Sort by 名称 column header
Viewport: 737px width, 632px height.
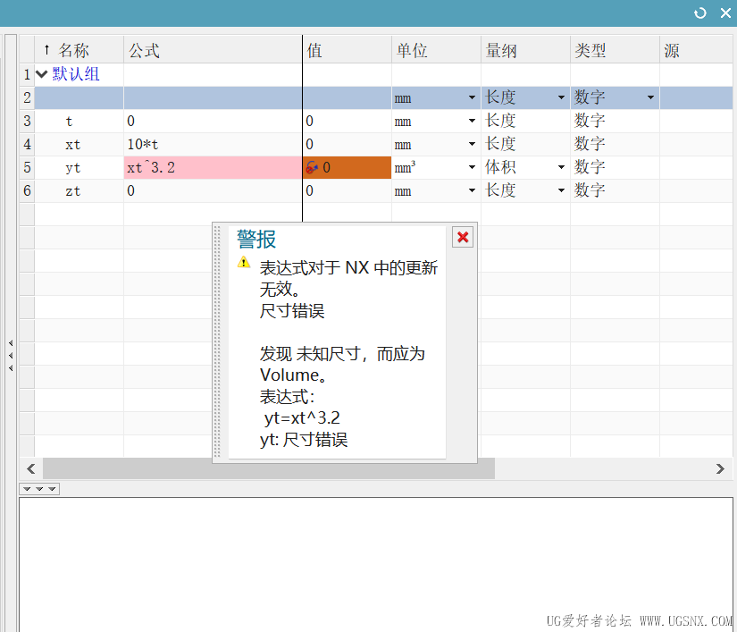(79, 49)
